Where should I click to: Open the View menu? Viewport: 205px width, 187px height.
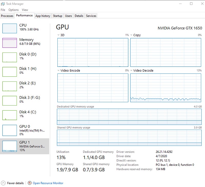point(25,10)
